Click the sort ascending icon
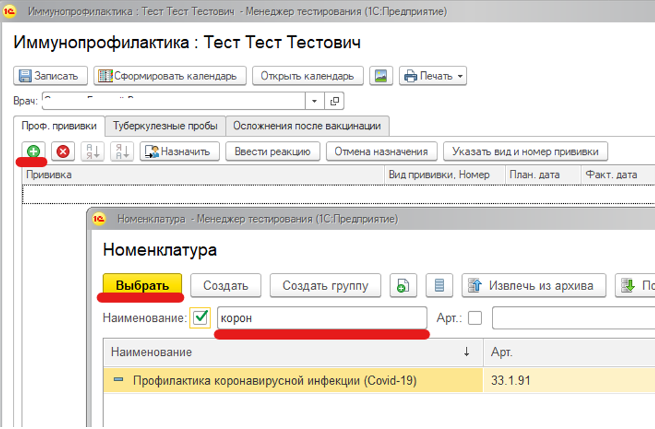655x429 pixels. (92, 151)
